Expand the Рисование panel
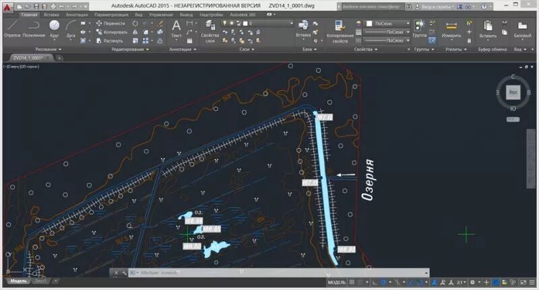The width and height of the screenshot is (539, 290). [x=48, y=49]
